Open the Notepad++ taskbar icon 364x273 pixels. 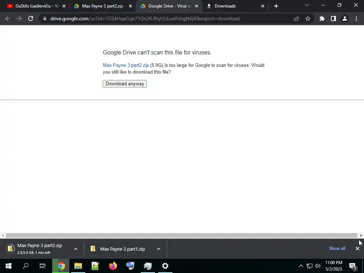tap(95, 266)
